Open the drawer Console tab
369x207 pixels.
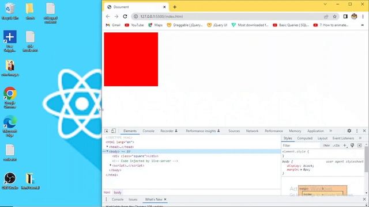[x=118, y=200]
